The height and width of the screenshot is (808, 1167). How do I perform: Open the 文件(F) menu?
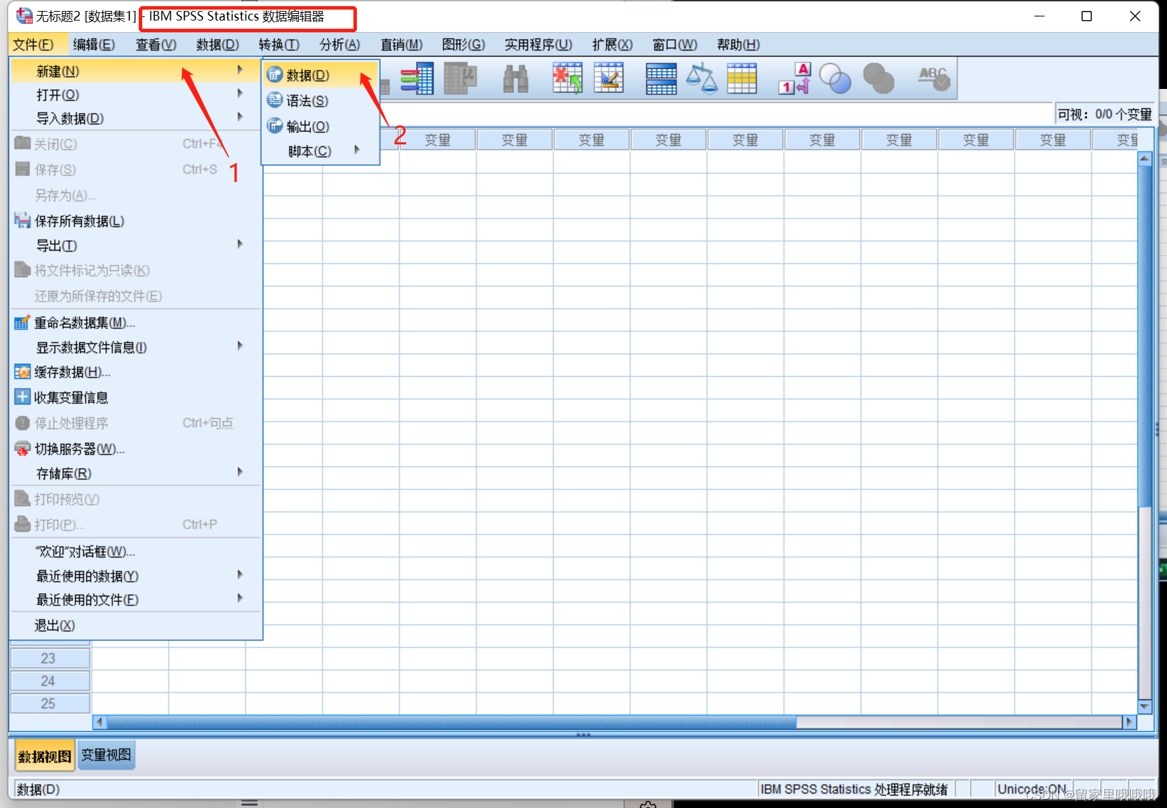coord(33,44)
